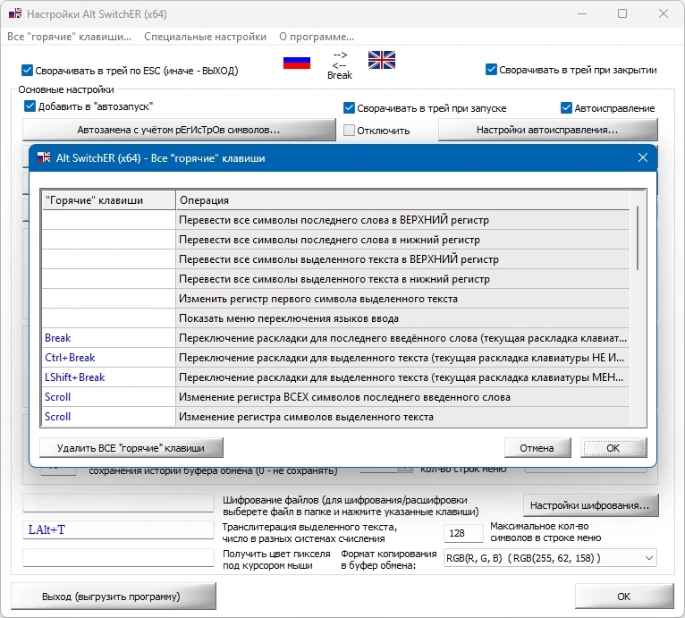685x618 pixels.
Task: Click the main window title bar app icon
Action: (x=15, y=13)
